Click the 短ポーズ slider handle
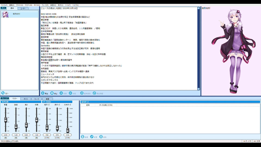The width and height of the screenshot is (261, 147). [x=47, y=127]
